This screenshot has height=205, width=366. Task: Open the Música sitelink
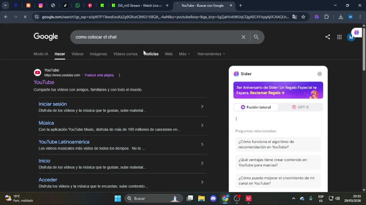pos(46,123)
